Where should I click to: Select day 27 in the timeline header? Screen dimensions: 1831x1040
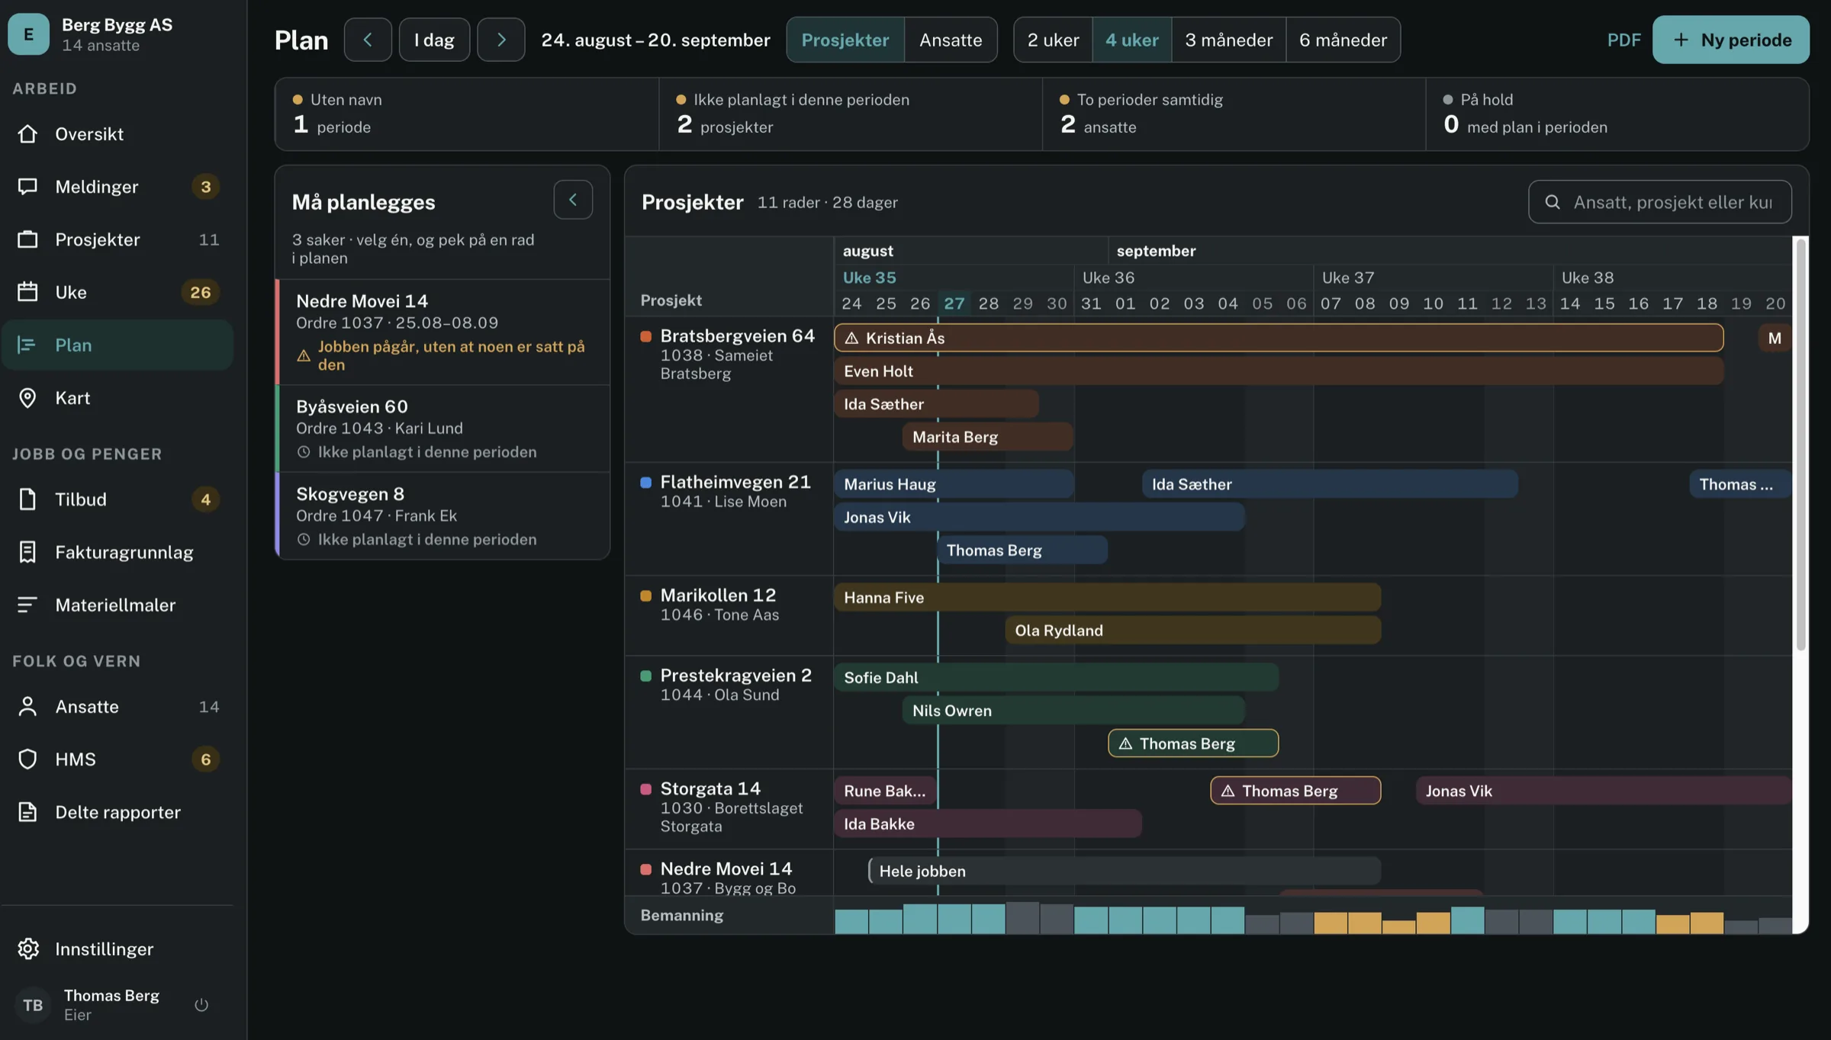pyautogui.click(x=954, y=303)
